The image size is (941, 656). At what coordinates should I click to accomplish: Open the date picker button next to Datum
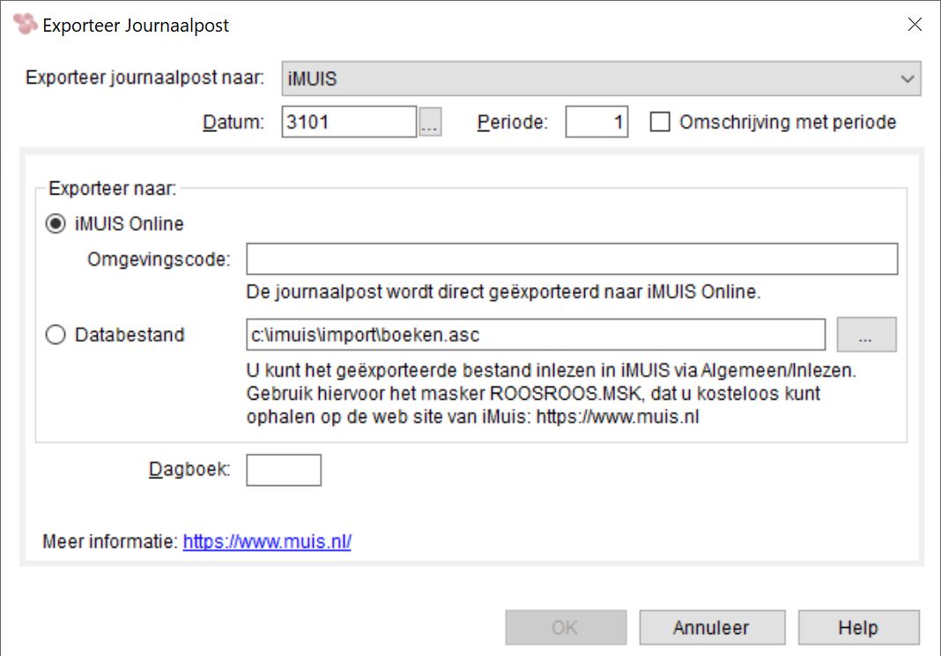(x=430, y=122)
